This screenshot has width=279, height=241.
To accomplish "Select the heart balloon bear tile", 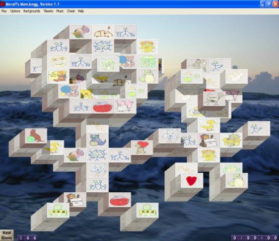I will [x=142, y=148].
